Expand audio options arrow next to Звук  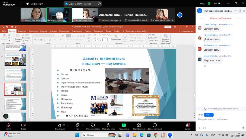click(x=13, y=125)
